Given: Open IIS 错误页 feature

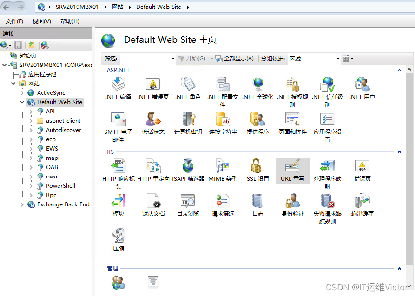Looking at the screenshot, I should point(362,170).
